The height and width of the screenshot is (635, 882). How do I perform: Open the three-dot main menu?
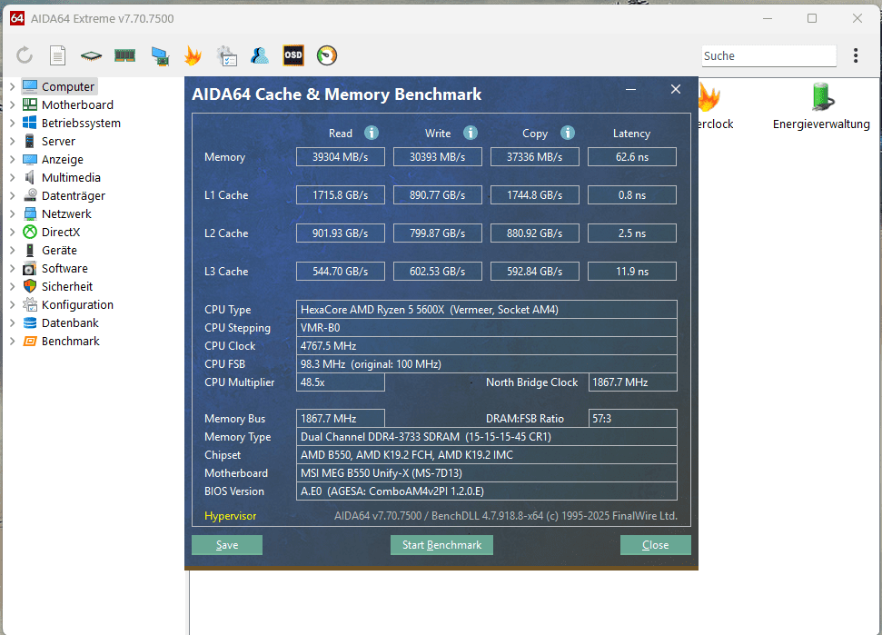pos(856,55)
